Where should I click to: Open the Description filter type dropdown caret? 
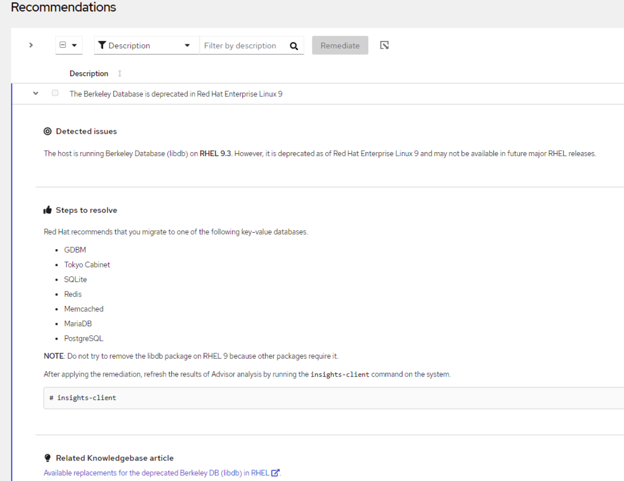(187, 45)
